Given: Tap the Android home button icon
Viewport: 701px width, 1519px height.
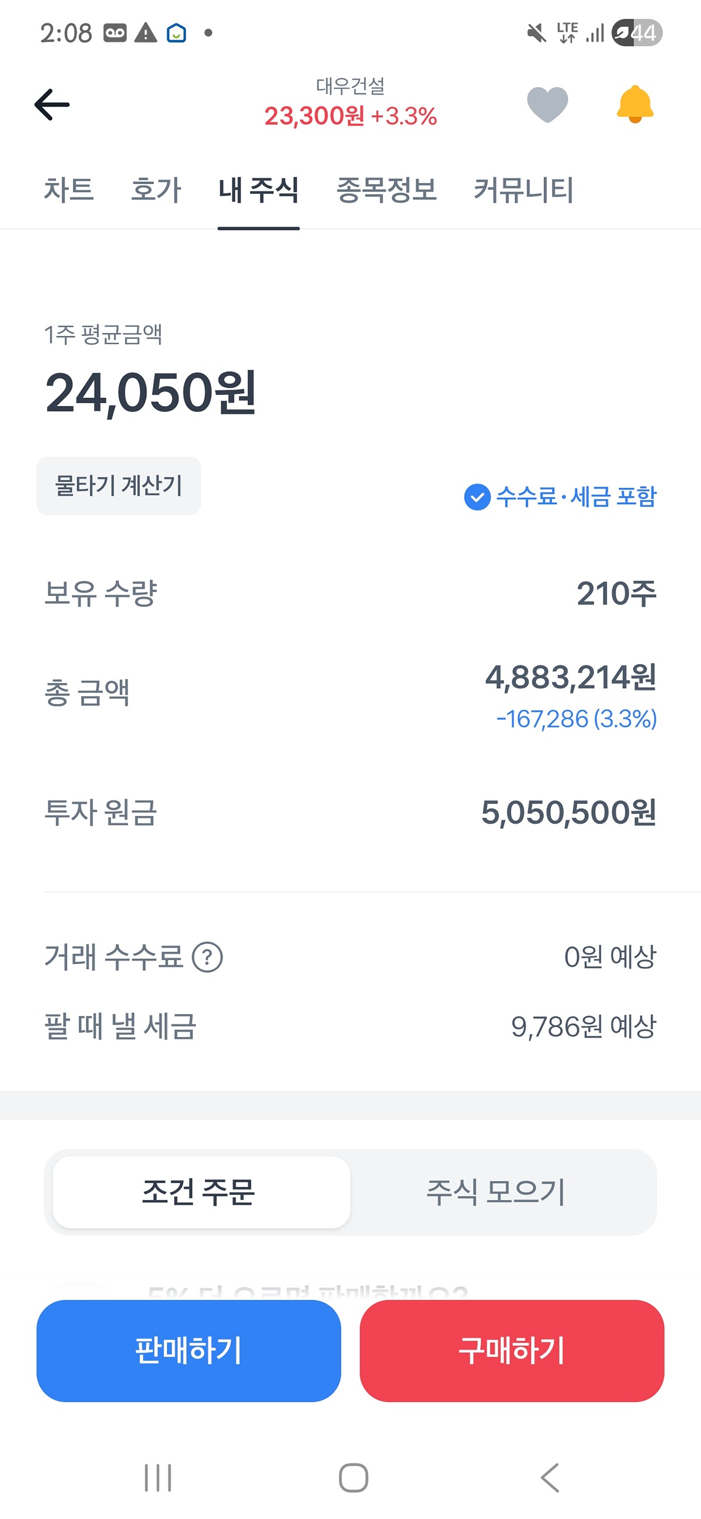Looking at the screenshot, I should coord(353,1477).
